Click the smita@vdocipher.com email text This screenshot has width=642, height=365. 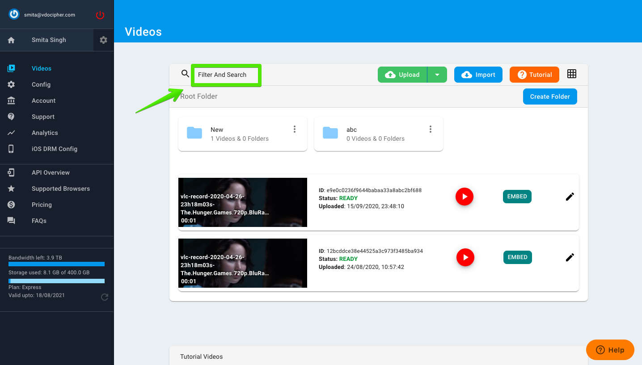tap(50, 15)
